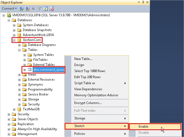184x137 pixels.
Task: Expand AdventureWorks2014 database
Action: point(14,35)
